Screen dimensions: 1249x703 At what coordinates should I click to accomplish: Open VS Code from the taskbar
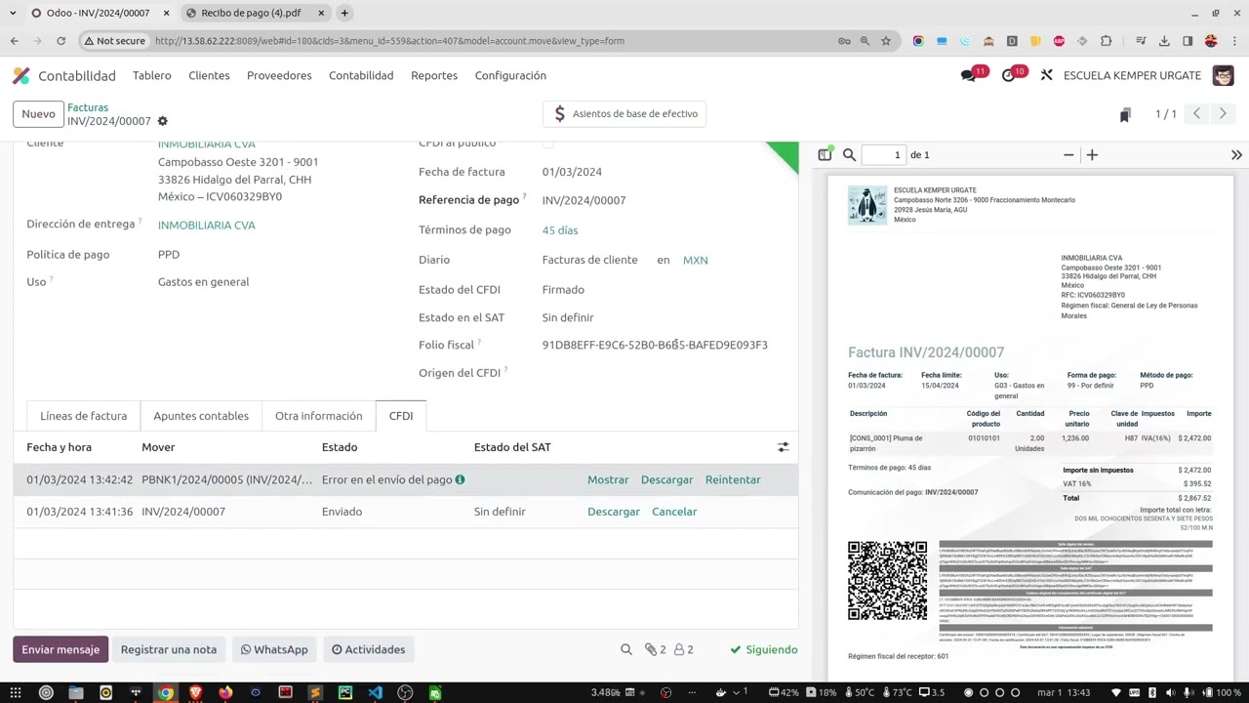375,693
